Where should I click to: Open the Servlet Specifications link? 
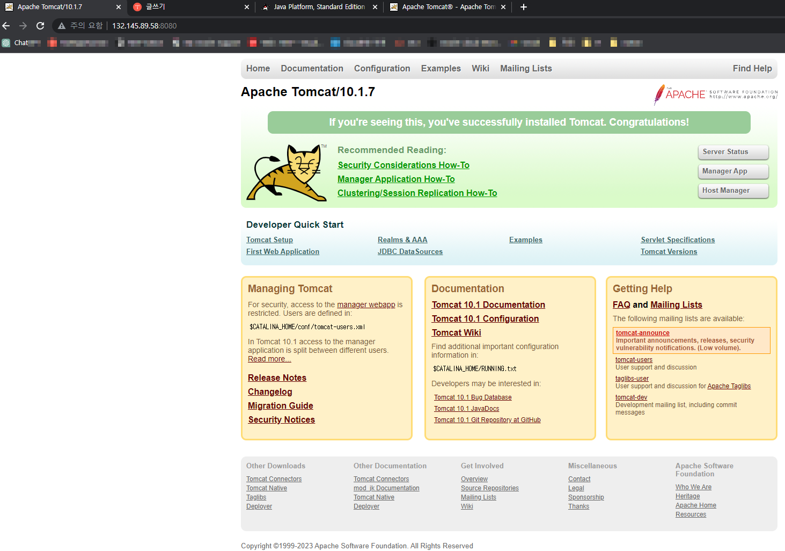point(678,240)
